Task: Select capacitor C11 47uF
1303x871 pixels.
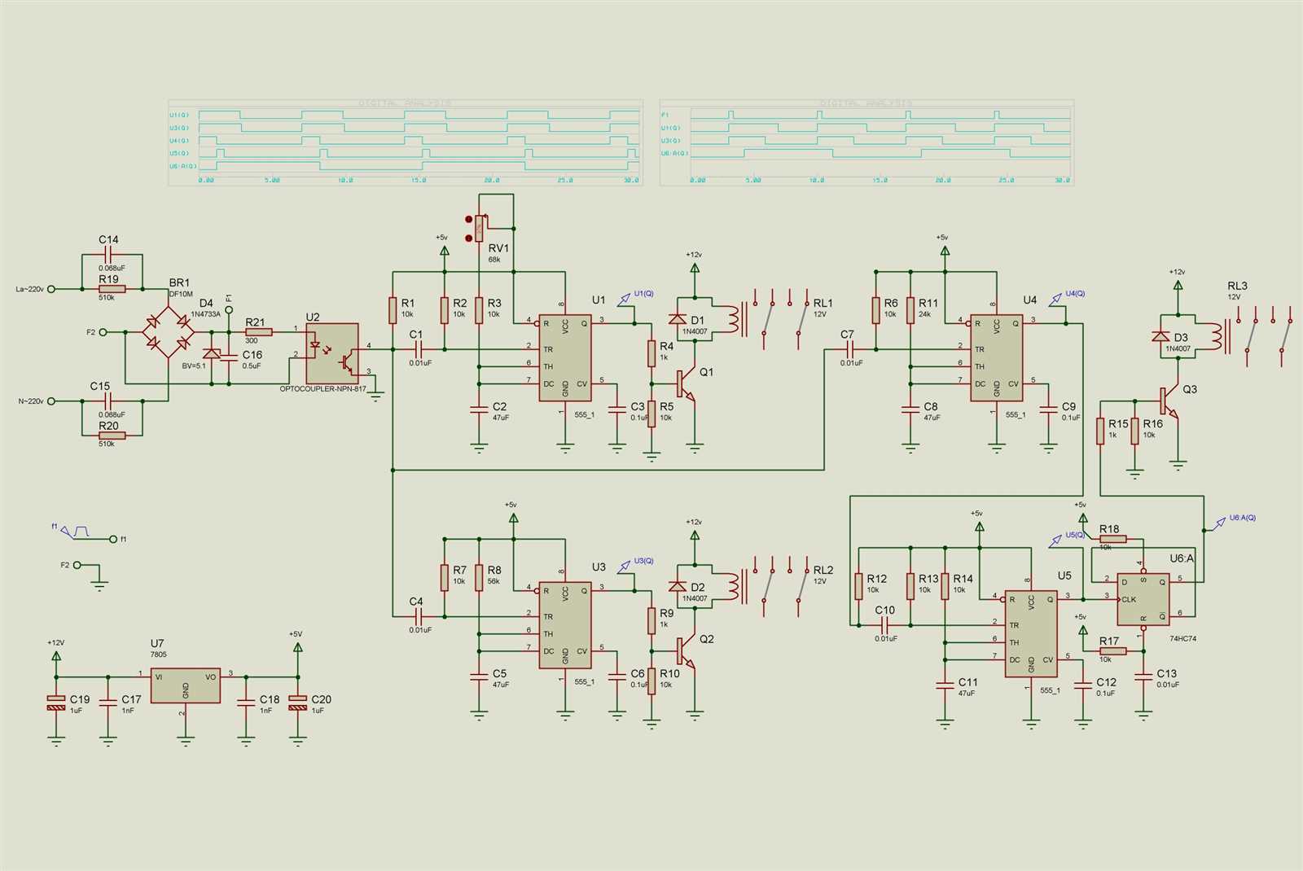Action: point(945,686)
